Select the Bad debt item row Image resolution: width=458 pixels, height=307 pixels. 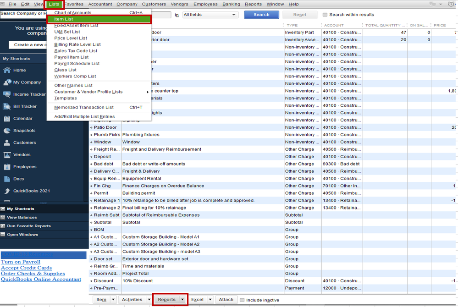[x=273, y=164]
